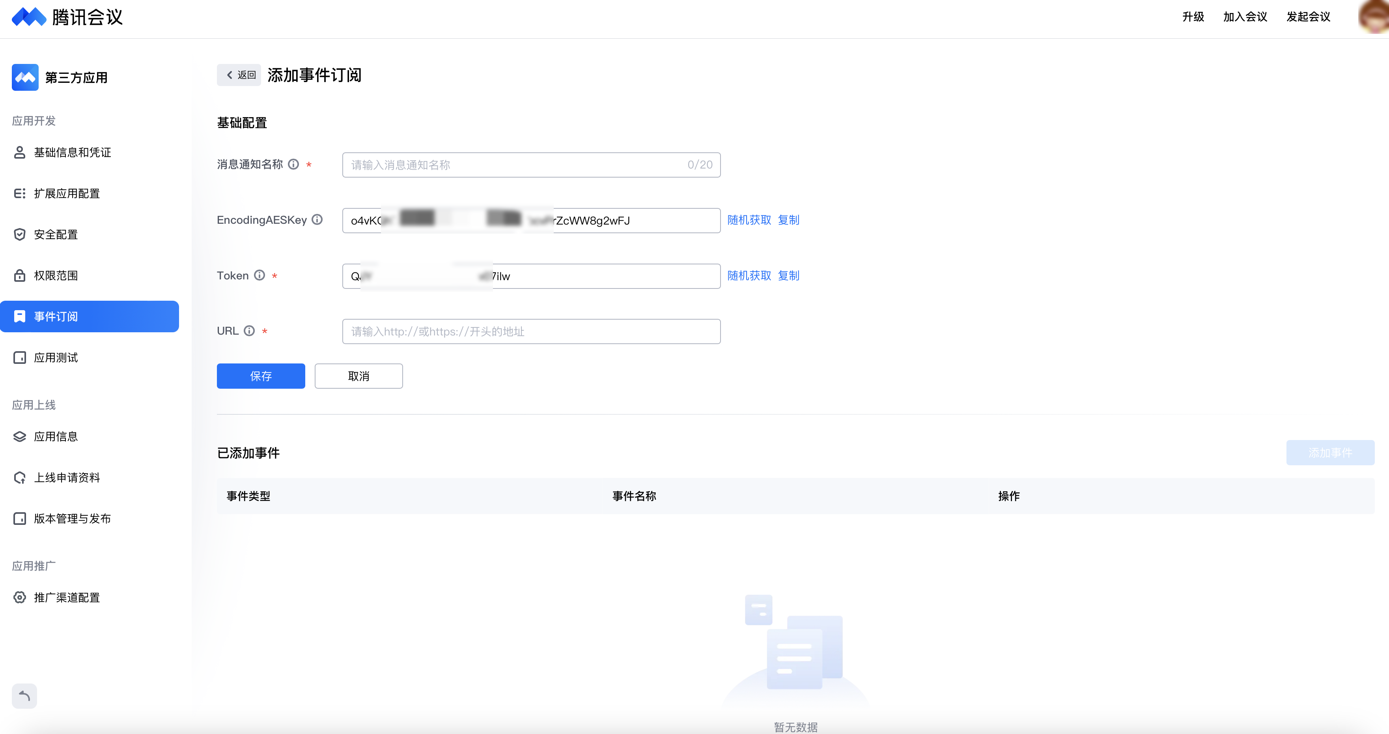Viewport: 1389px width, 734px height.
Task: Open the user avatar profile picture
Action: click(x=1373, y=17)
